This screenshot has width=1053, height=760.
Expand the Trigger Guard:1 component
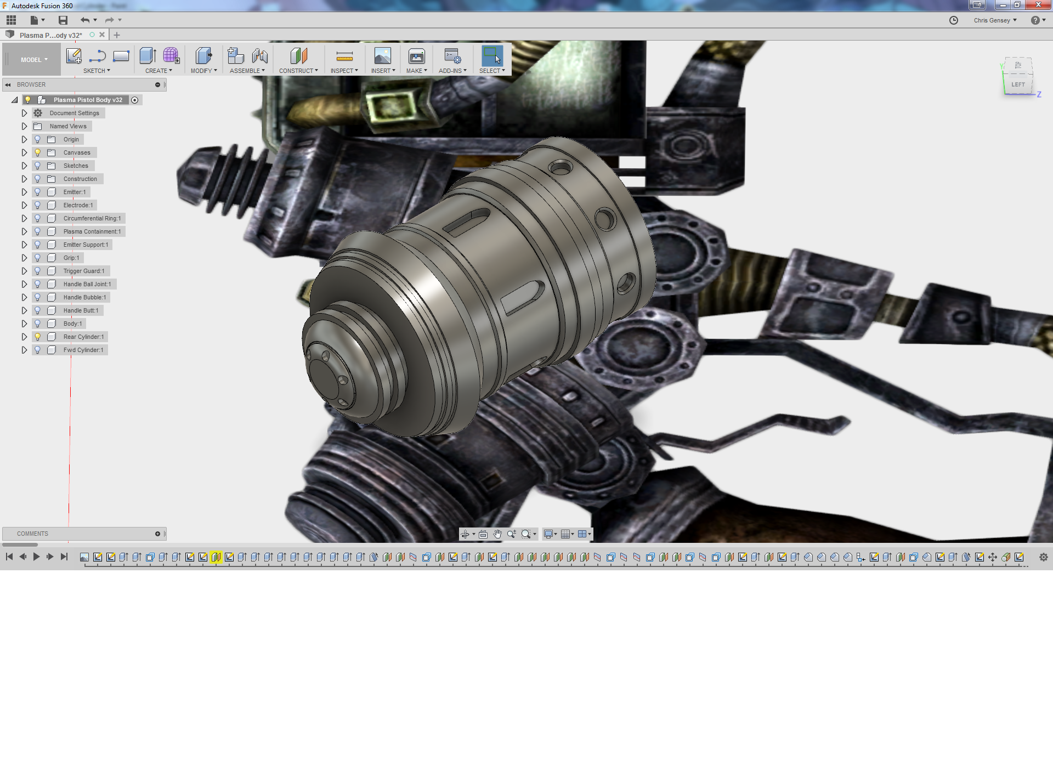tap(24, 271)
